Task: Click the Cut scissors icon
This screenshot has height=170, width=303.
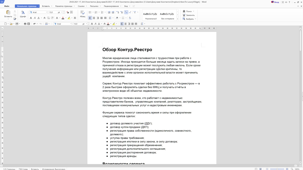Action: click(x=15, y=11)
